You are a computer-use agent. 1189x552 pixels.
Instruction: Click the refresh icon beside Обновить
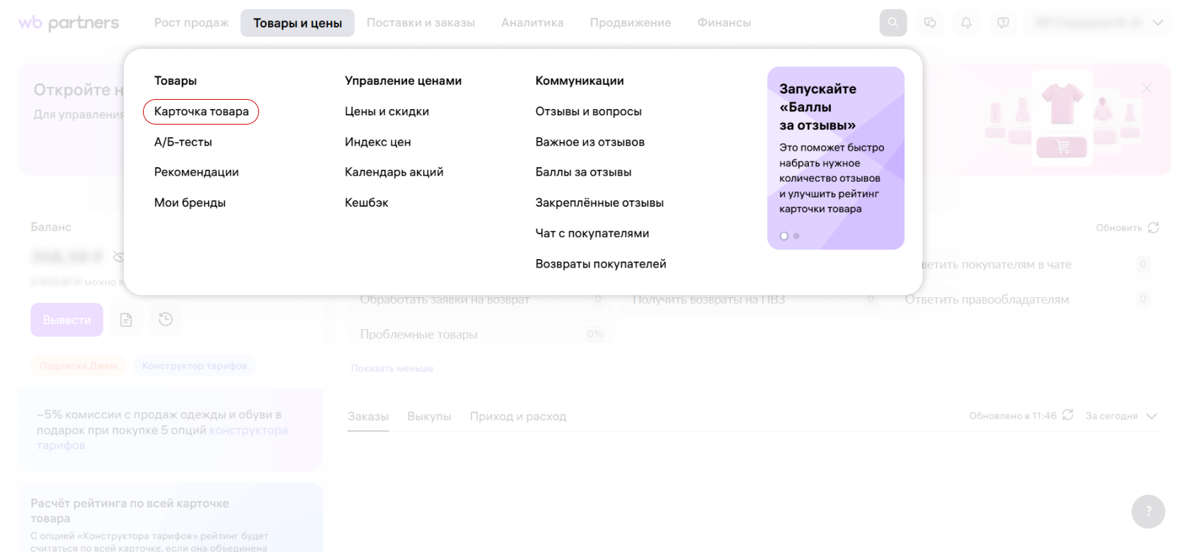(1154, 227)
